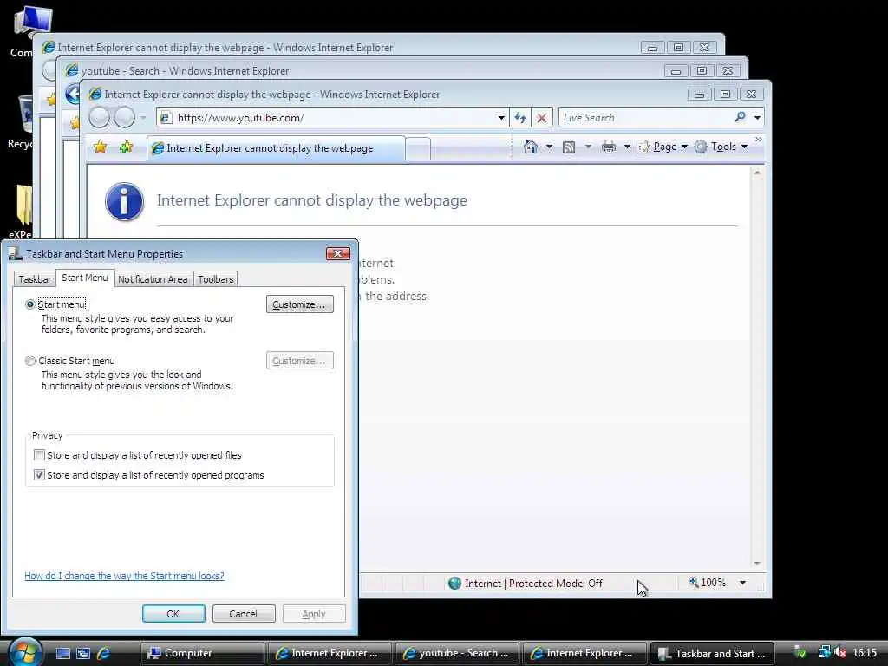Click the tray icon left of network icon
This screenshot has height=666, width=888.
[x=800, y=653]
